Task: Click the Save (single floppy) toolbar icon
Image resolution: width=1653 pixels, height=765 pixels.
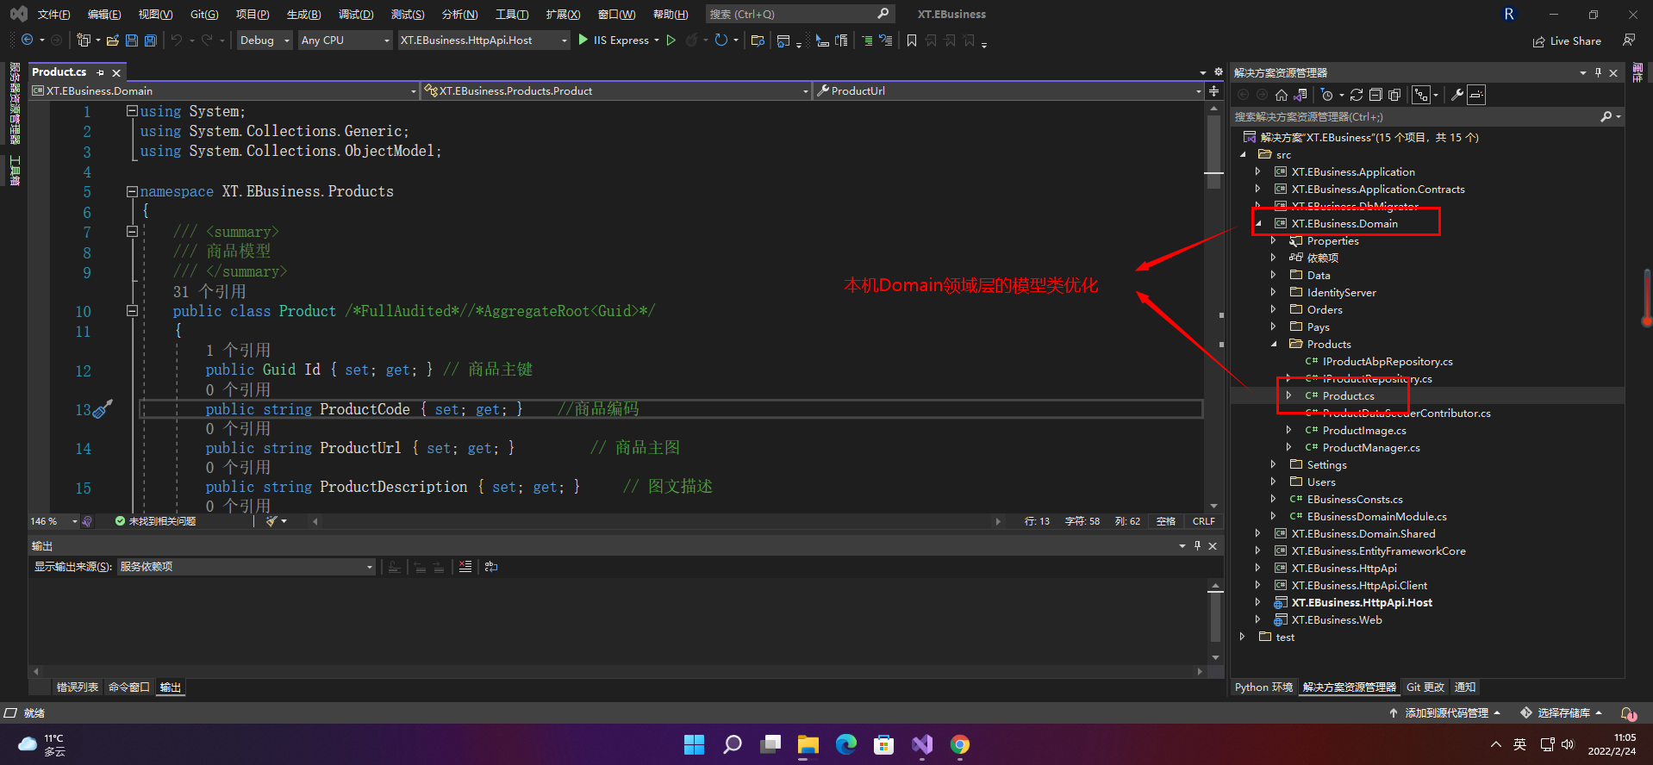Action: click(x=132, y=40)
